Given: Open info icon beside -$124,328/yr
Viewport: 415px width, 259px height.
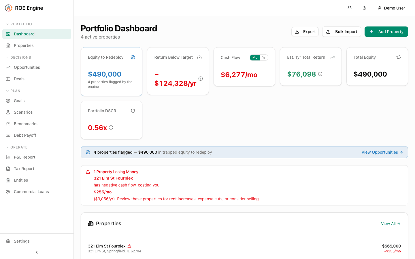Looking at the screenshot, I should [201, 79].
